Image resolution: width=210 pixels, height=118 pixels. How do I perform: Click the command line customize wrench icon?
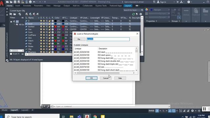[48, 107]
